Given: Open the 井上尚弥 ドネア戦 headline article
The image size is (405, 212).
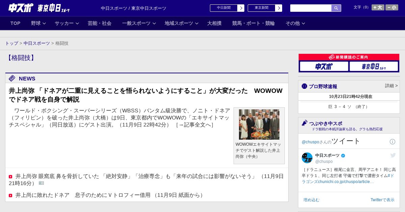Looking at the screenshot, I should (x=145, y=95).
